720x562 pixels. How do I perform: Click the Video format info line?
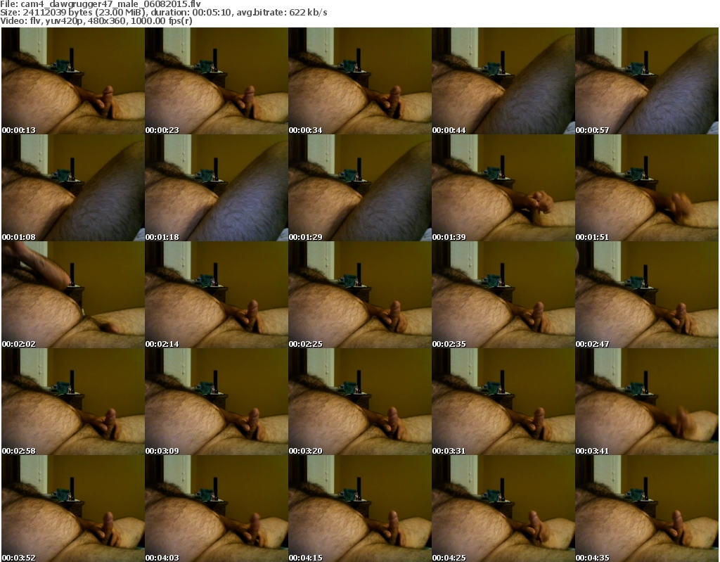[96, 21]
